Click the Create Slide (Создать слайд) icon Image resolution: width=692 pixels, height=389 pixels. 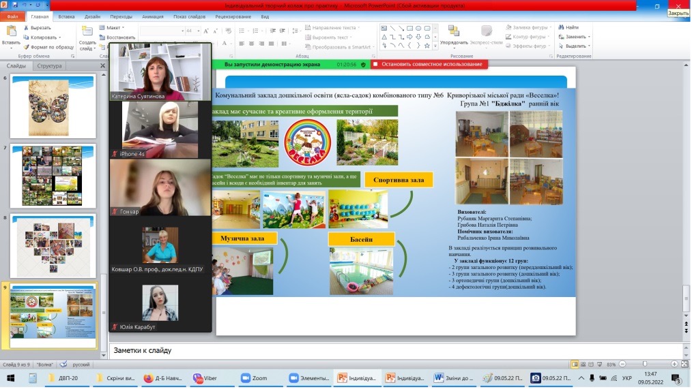[87, 31]
